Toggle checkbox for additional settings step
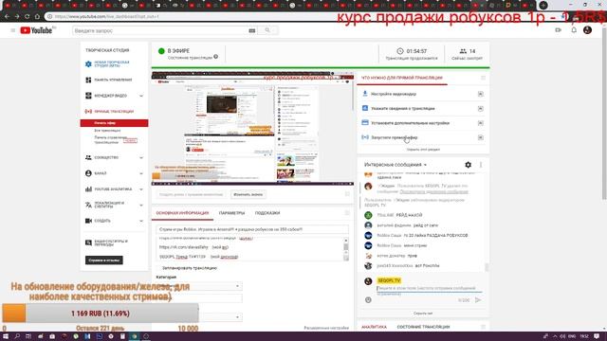This screenshot has height=341, width=607. point(481,123)
